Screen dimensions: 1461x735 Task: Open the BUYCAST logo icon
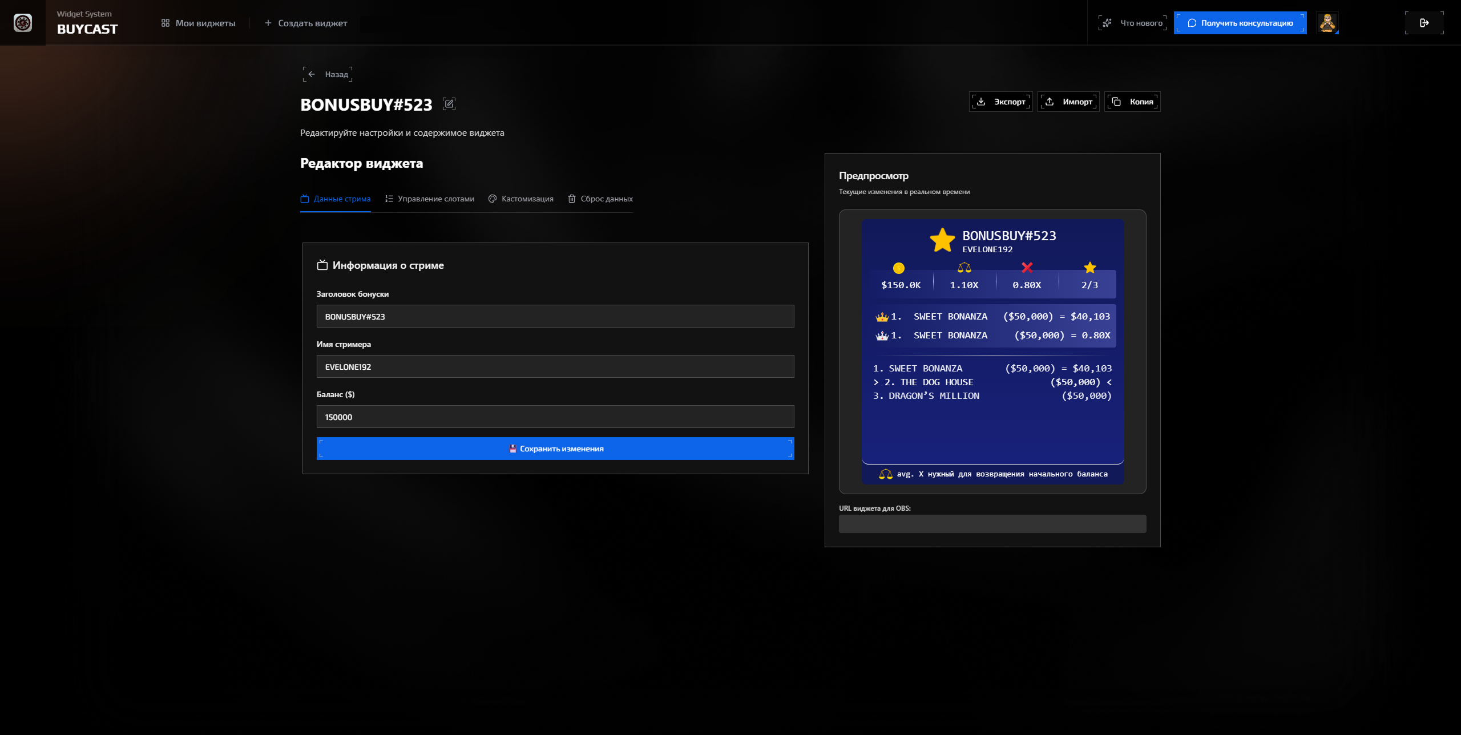point(23,22)
